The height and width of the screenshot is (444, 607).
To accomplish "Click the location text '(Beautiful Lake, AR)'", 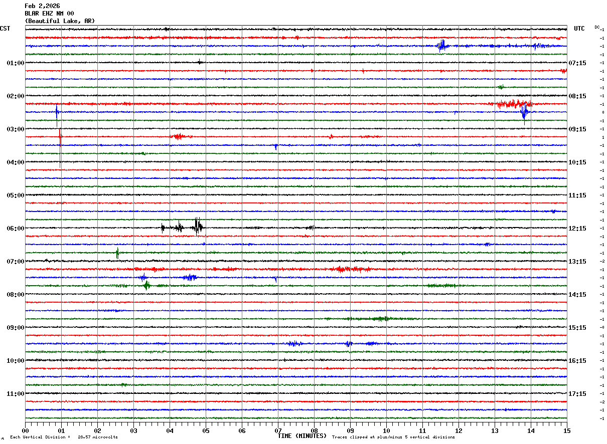I will 60,21.
